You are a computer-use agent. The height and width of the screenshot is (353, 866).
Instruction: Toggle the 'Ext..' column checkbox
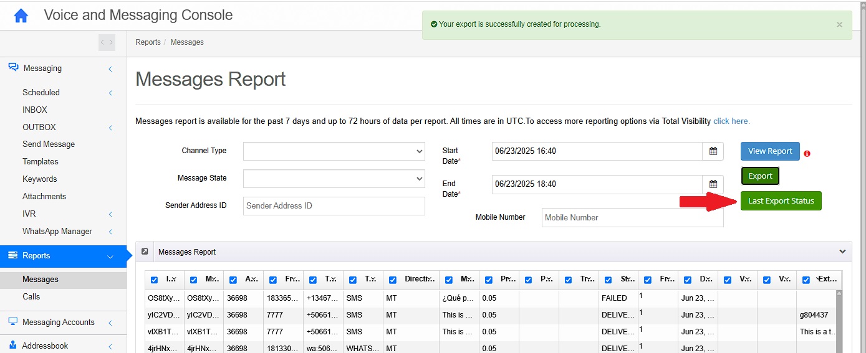point(806,280)
